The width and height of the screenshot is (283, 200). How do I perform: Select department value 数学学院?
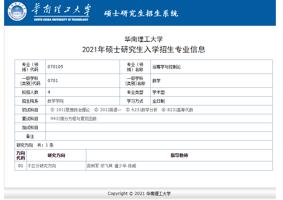pos(56,101)
